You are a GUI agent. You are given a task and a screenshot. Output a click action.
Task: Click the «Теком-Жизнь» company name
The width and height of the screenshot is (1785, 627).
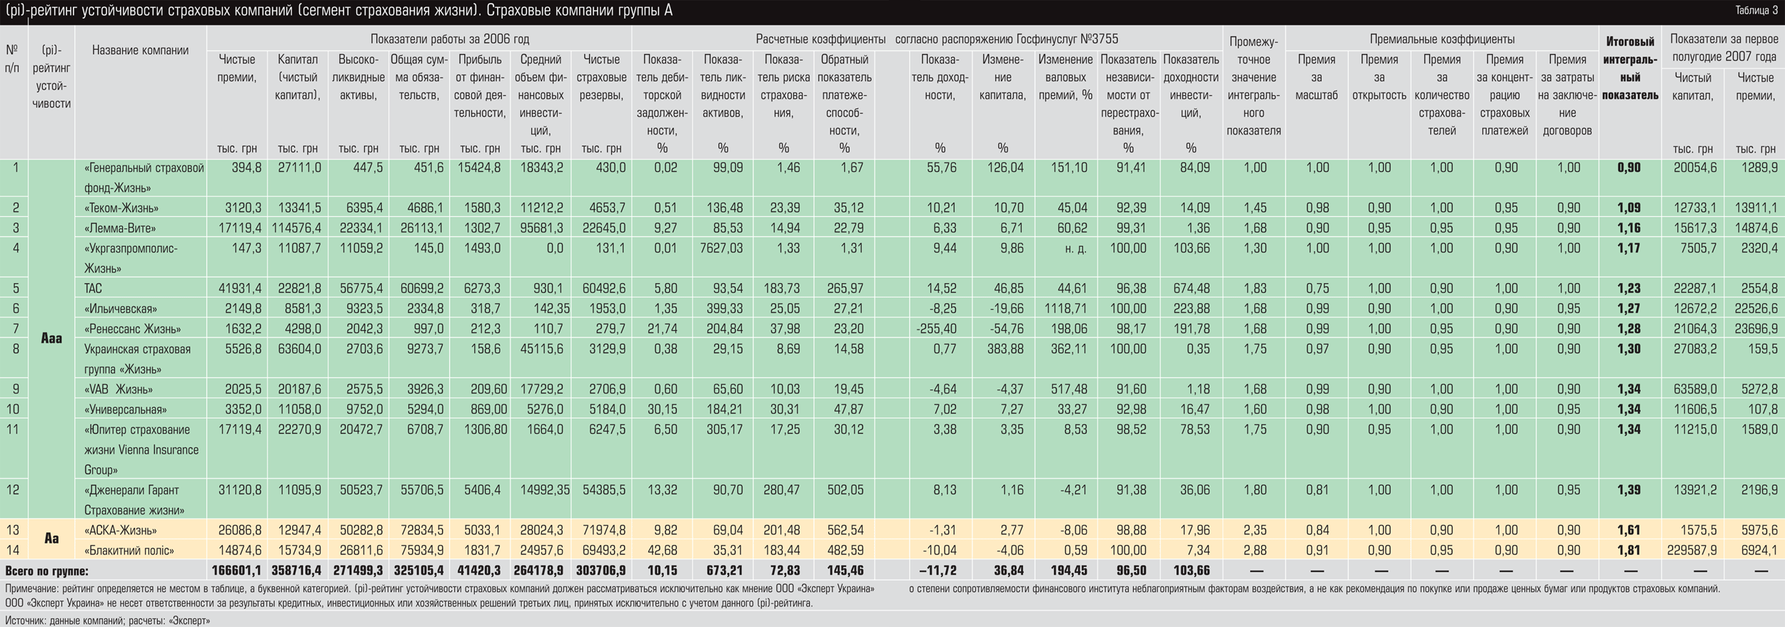[x=121, y=208]
